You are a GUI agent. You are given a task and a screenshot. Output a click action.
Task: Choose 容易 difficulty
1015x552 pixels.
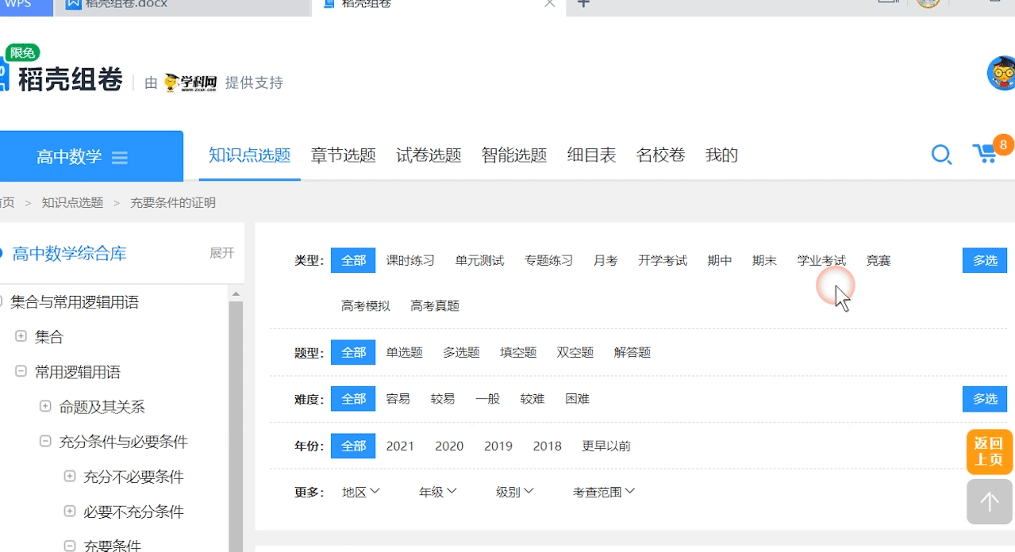tap(398, 399)
